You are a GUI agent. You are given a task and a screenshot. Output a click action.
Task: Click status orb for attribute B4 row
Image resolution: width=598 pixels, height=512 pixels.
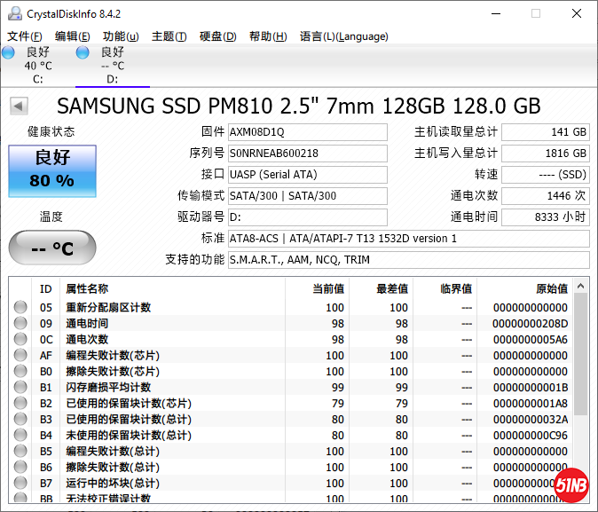coord(20,436)
